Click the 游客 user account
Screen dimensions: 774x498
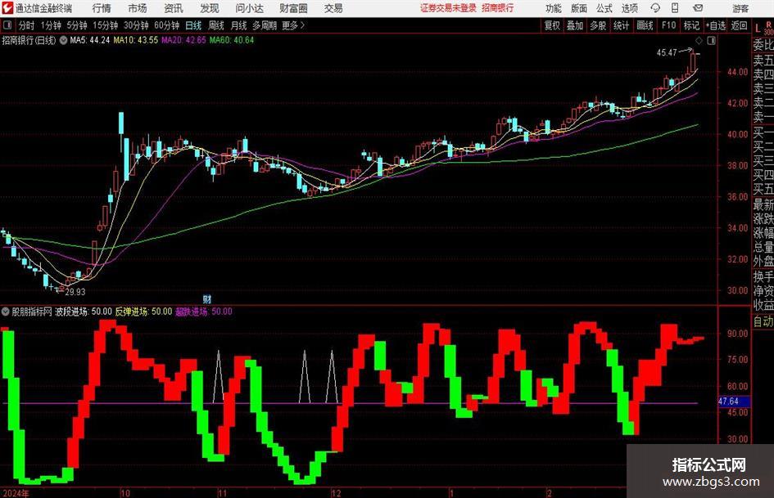click(740, 8)
